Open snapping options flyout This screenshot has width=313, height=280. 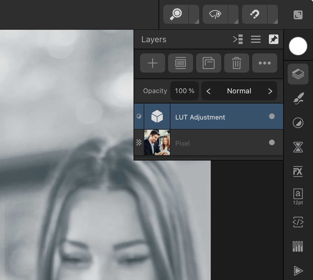(273, 14)
